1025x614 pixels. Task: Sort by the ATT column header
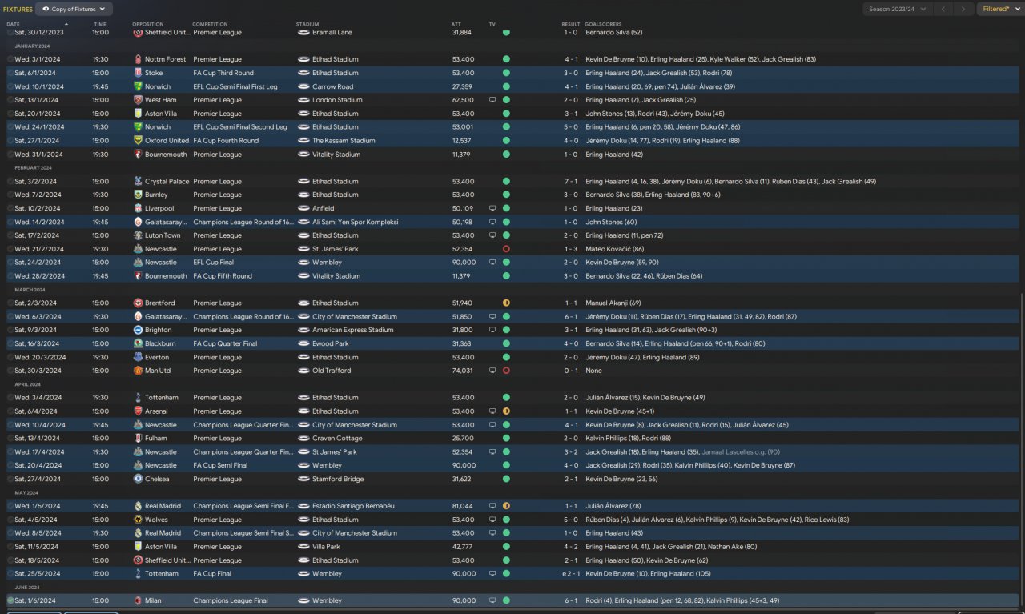point(456,24)
